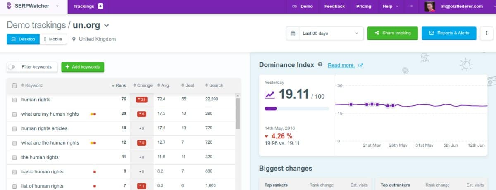The image size is (496, 190).
Task: Check the 'human rights' keyword checkbox
Action: point(14,100)
